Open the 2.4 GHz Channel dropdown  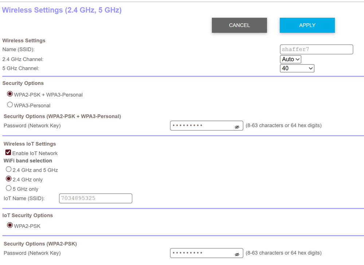point(290,59)
